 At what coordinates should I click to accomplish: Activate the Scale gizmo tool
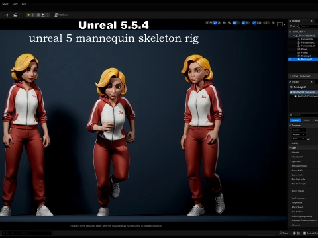coord(219,23)
